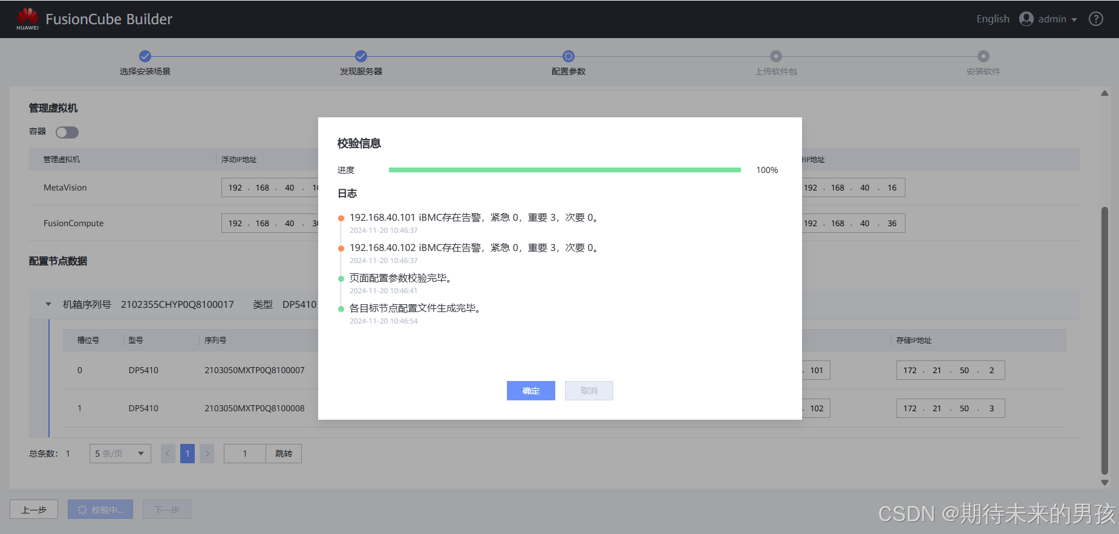
Task: Click the 发现服务器 step label
Action: tap(361, 71)
